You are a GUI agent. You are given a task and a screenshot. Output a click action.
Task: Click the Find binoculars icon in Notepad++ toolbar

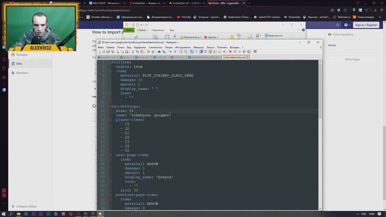point(159,52)
